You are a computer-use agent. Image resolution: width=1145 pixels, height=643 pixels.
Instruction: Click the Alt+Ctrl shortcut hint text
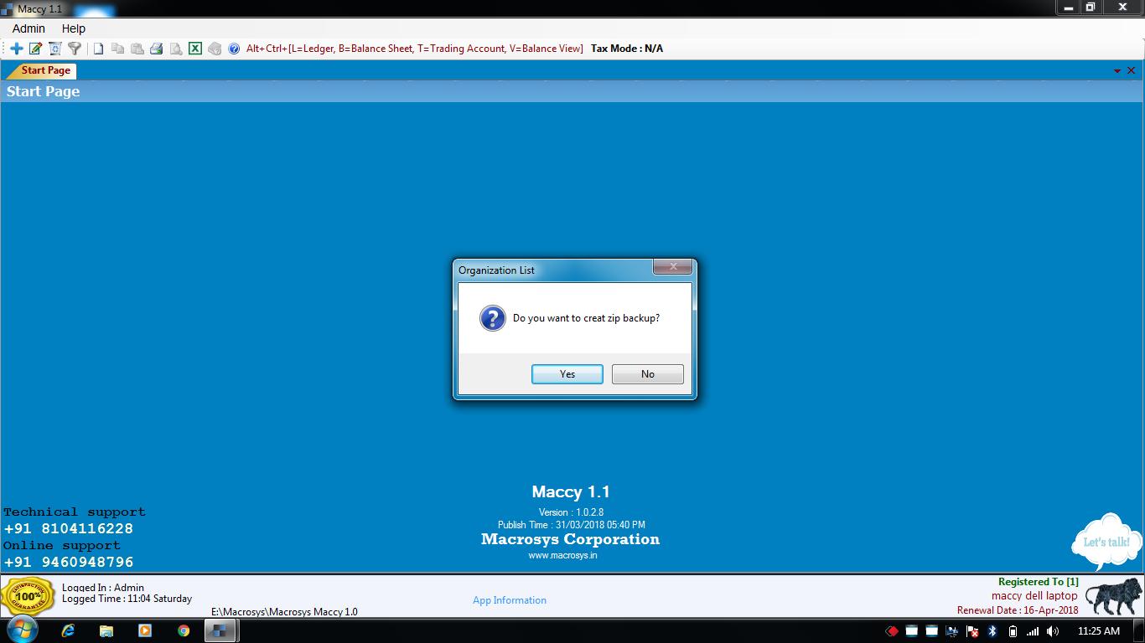[x=414, y=49]
